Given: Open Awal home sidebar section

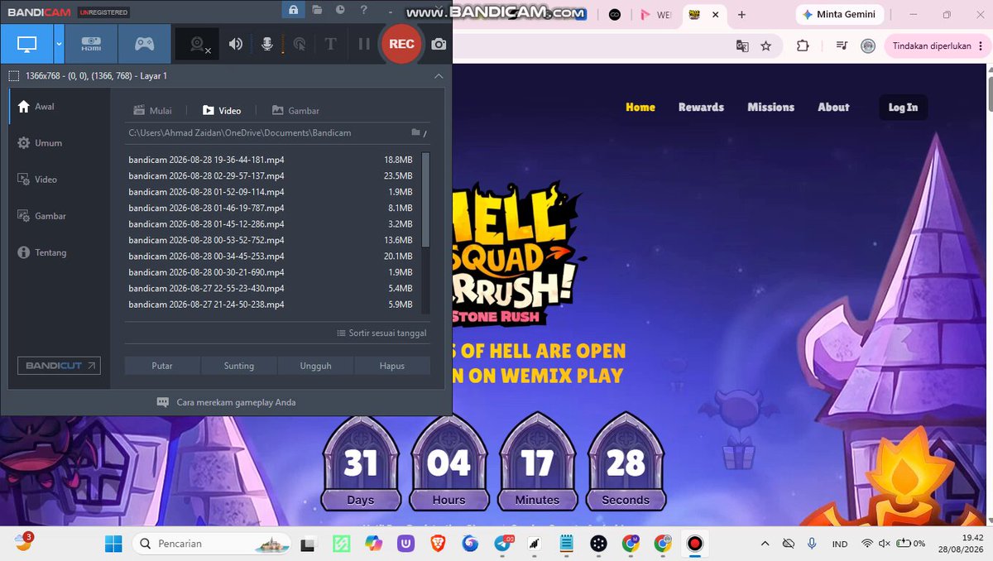Looking at the screenshot, I should pos(59,107).
